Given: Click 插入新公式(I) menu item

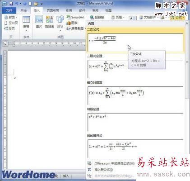Looking at the screenshot, I should [x=103, y=170].
